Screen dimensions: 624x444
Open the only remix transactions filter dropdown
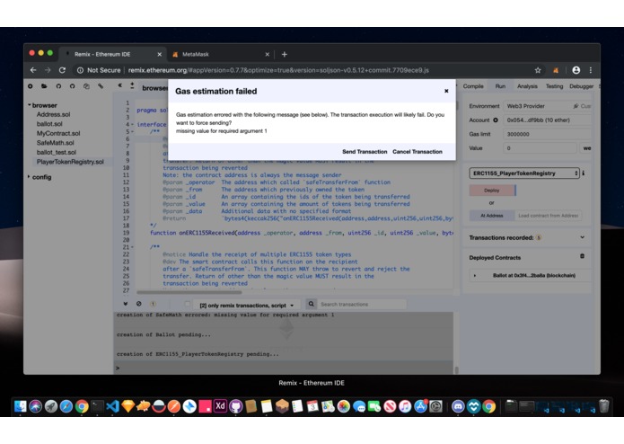coord(247,306)
